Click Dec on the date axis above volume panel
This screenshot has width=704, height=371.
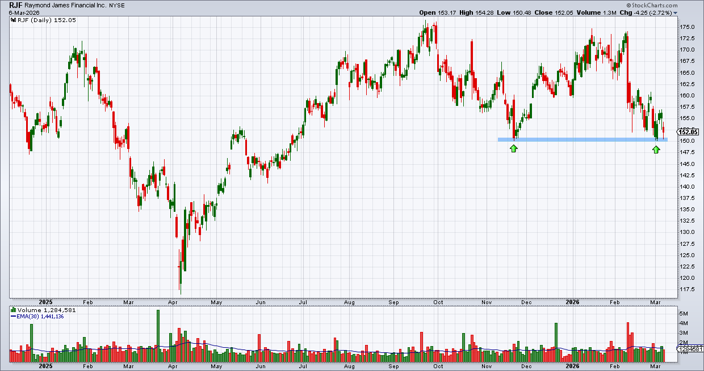coord(526,302)
